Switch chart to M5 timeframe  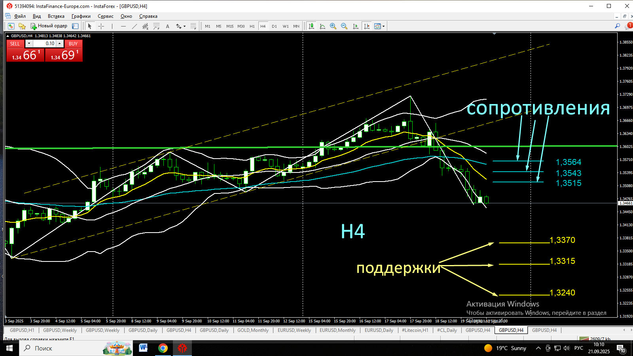tap(219, 26)
